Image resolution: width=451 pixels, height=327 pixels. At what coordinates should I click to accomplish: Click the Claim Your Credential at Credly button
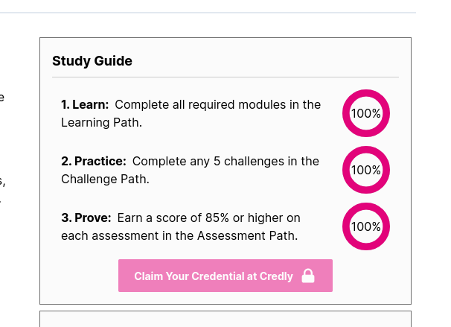[x=225, y=276]
